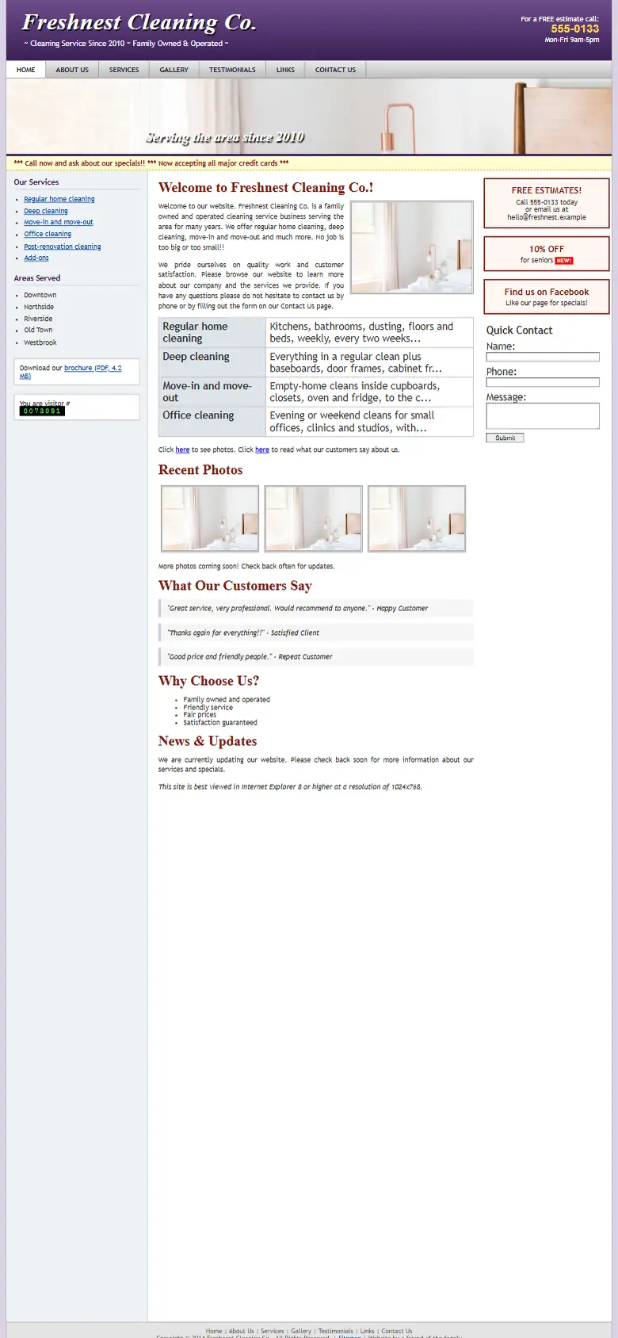Open Post-renovation cleaning sidebar link

click(x=63, y=247)
